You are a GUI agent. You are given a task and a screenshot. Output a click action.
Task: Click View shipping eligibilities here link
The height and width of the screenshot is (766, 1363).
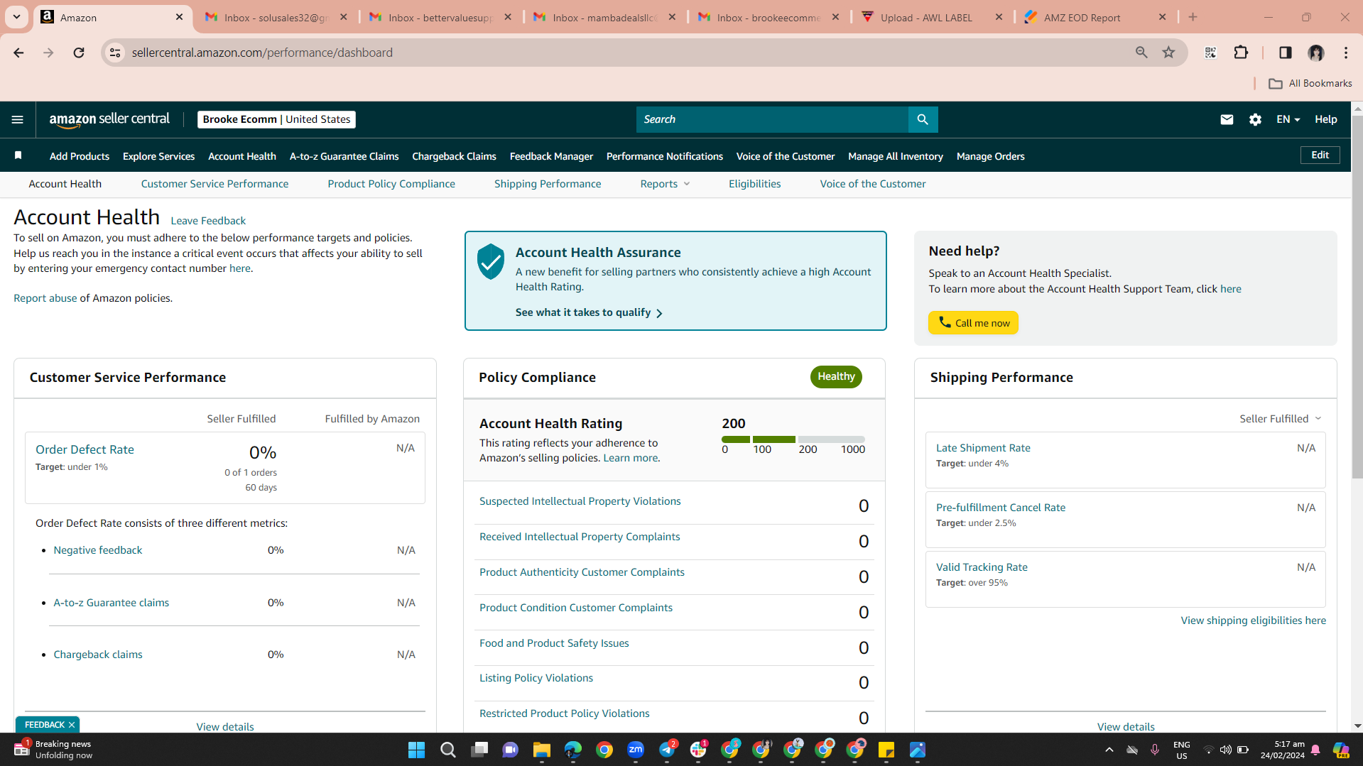pos(1253,620)
